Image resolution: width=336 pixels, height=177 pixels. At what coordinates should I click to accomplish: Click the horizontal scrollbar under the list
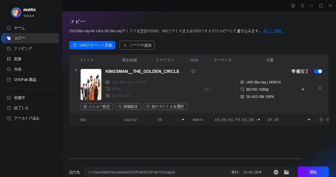tap(186, 159)
